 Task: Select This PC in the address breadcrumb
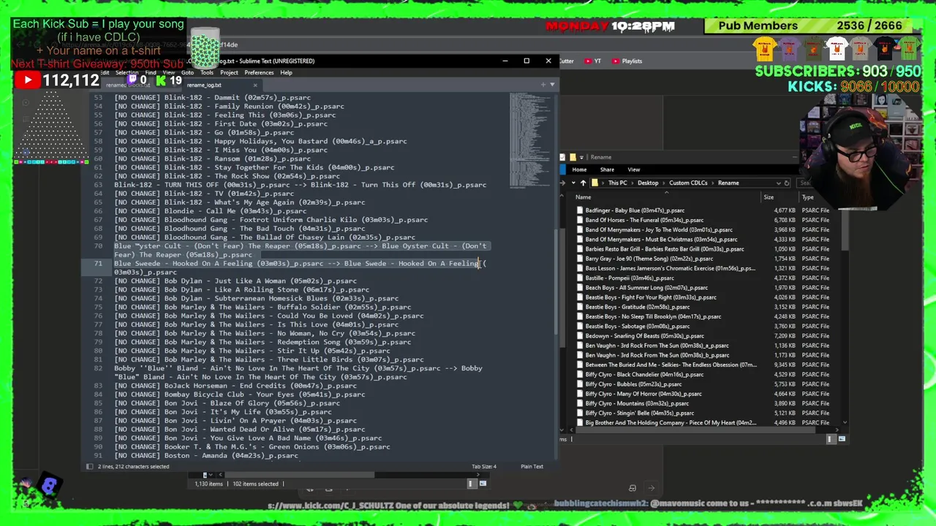618,183
